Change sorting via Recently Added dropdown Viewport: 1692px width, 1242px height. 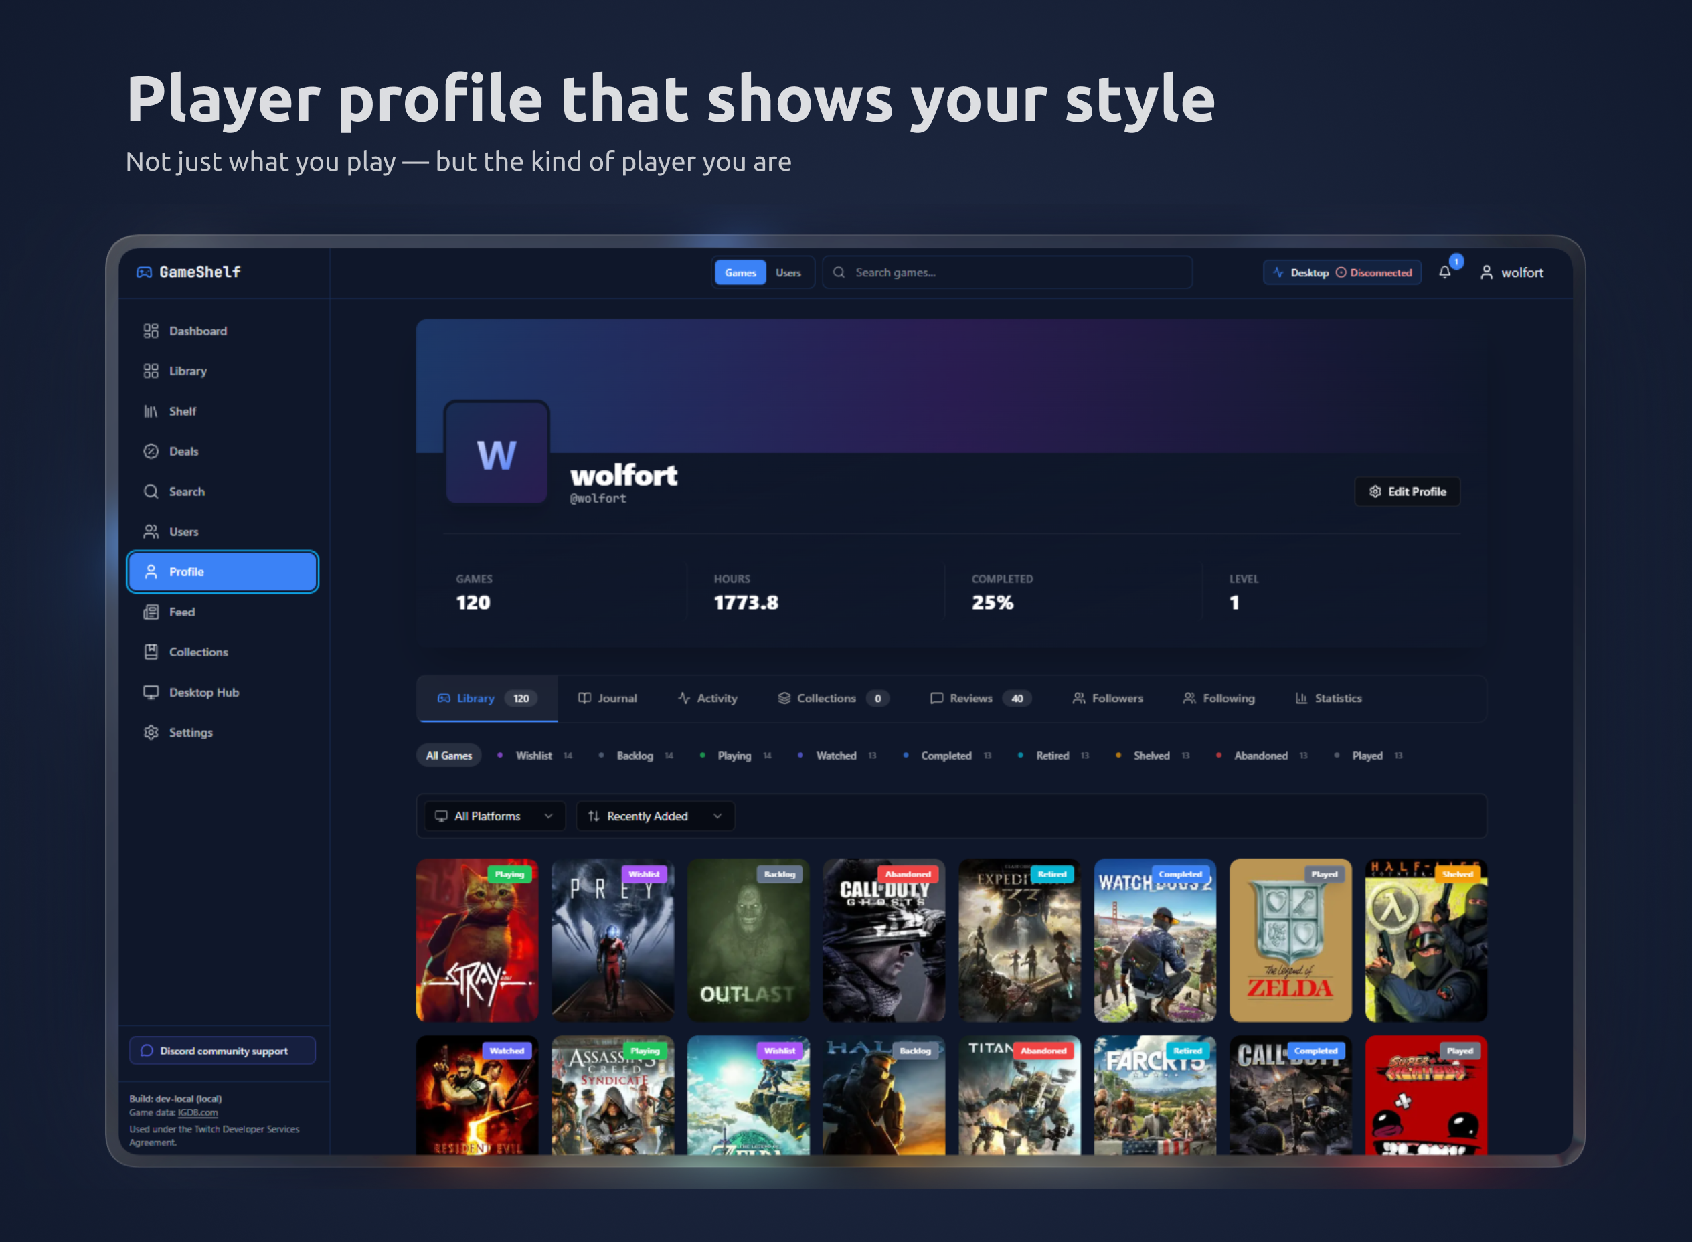point(654,816)
